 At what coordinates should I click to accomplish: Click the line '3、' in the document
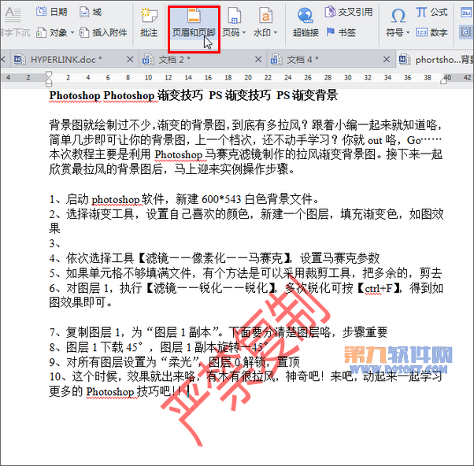(54, 243)
